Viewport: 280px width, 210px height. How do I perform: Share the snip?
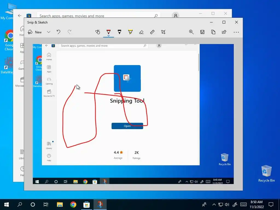point(224,32)
